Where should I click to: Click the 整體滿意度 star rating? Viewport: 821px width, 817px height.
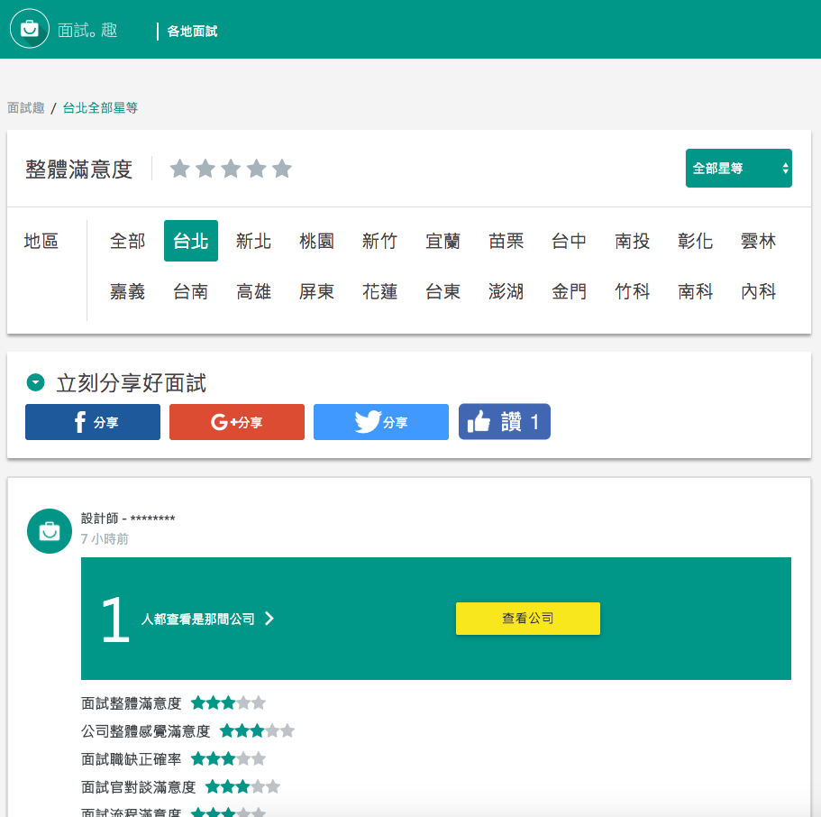(x=231, y=169)
